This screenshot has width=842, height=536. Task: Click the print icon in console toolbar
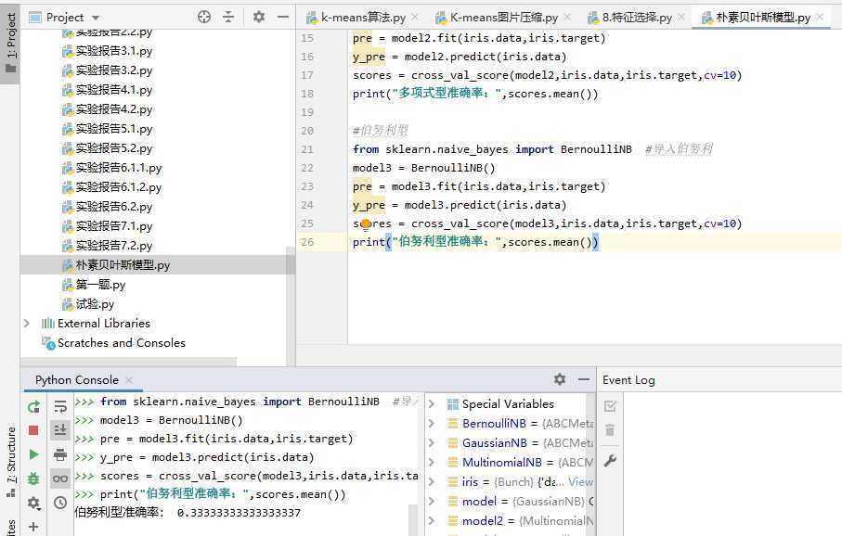coord(60,454)
